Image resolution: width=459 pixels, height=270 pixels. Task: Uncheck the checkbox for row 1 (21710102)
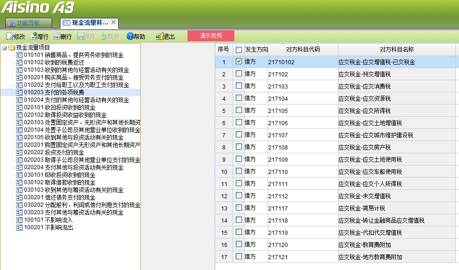click(x=239, y=61)
